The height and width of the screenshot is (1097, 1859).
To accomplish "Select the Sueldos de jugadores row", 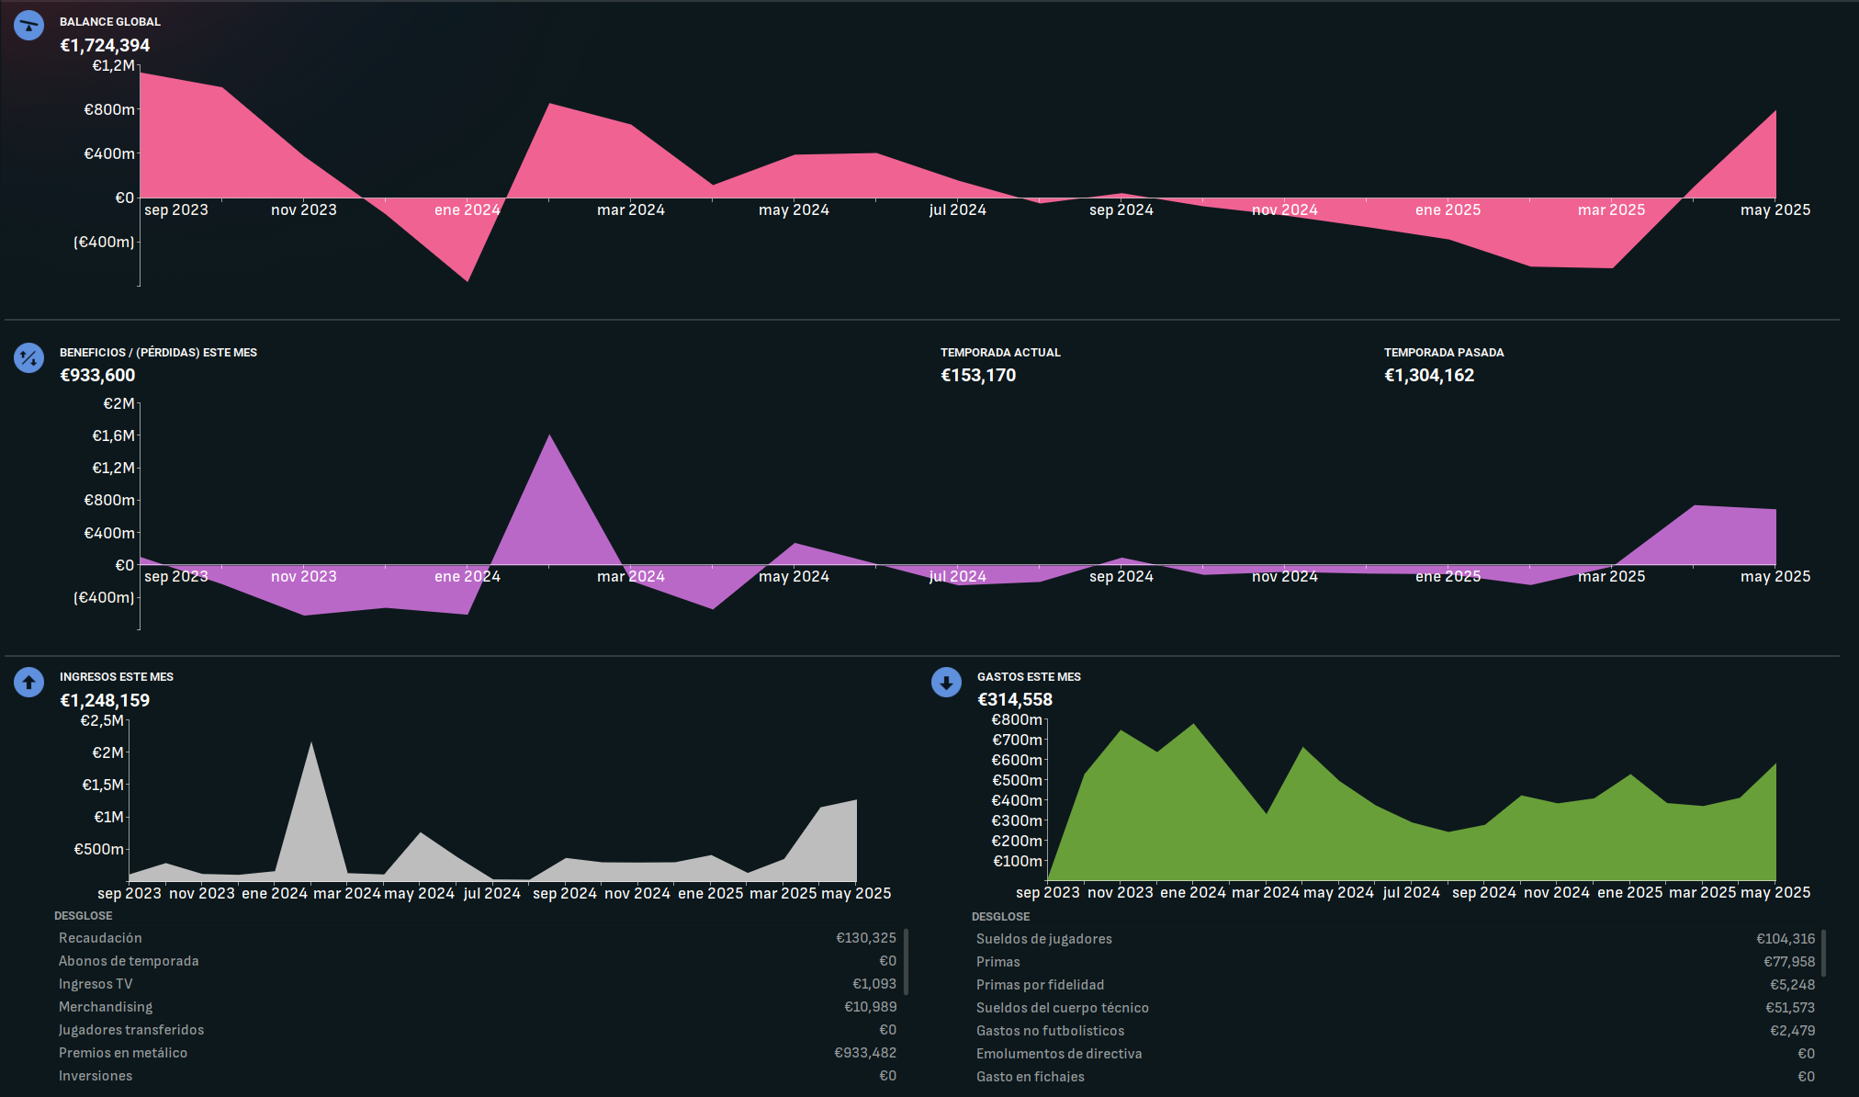I will (x=1395, y=939).
